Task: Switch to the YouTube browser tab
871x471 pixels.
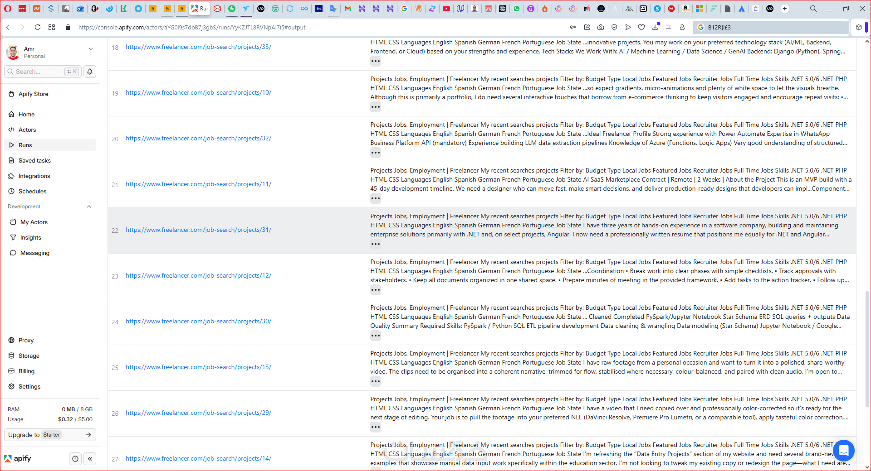Action: [446, 9]
